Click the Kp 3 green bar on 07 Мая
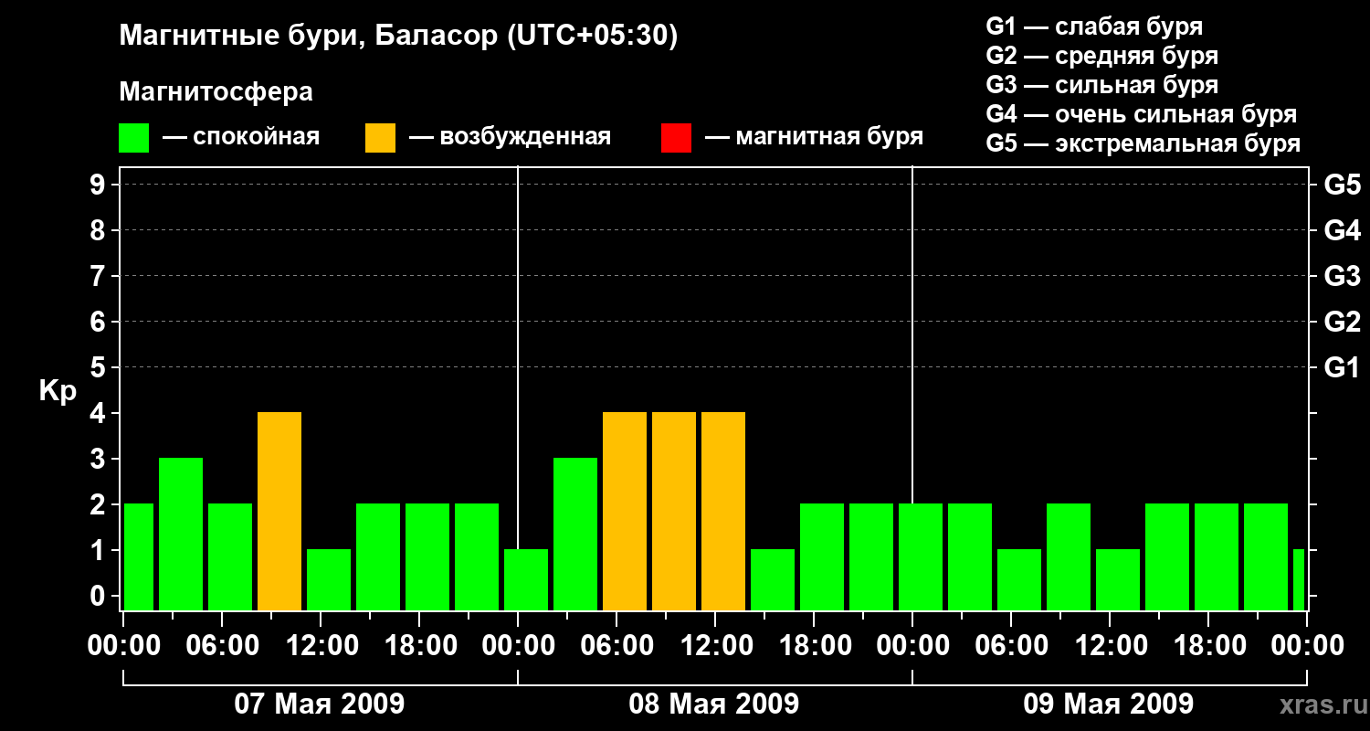Image resolution: width=1370 pixels, height=731 pixels. 181,535
